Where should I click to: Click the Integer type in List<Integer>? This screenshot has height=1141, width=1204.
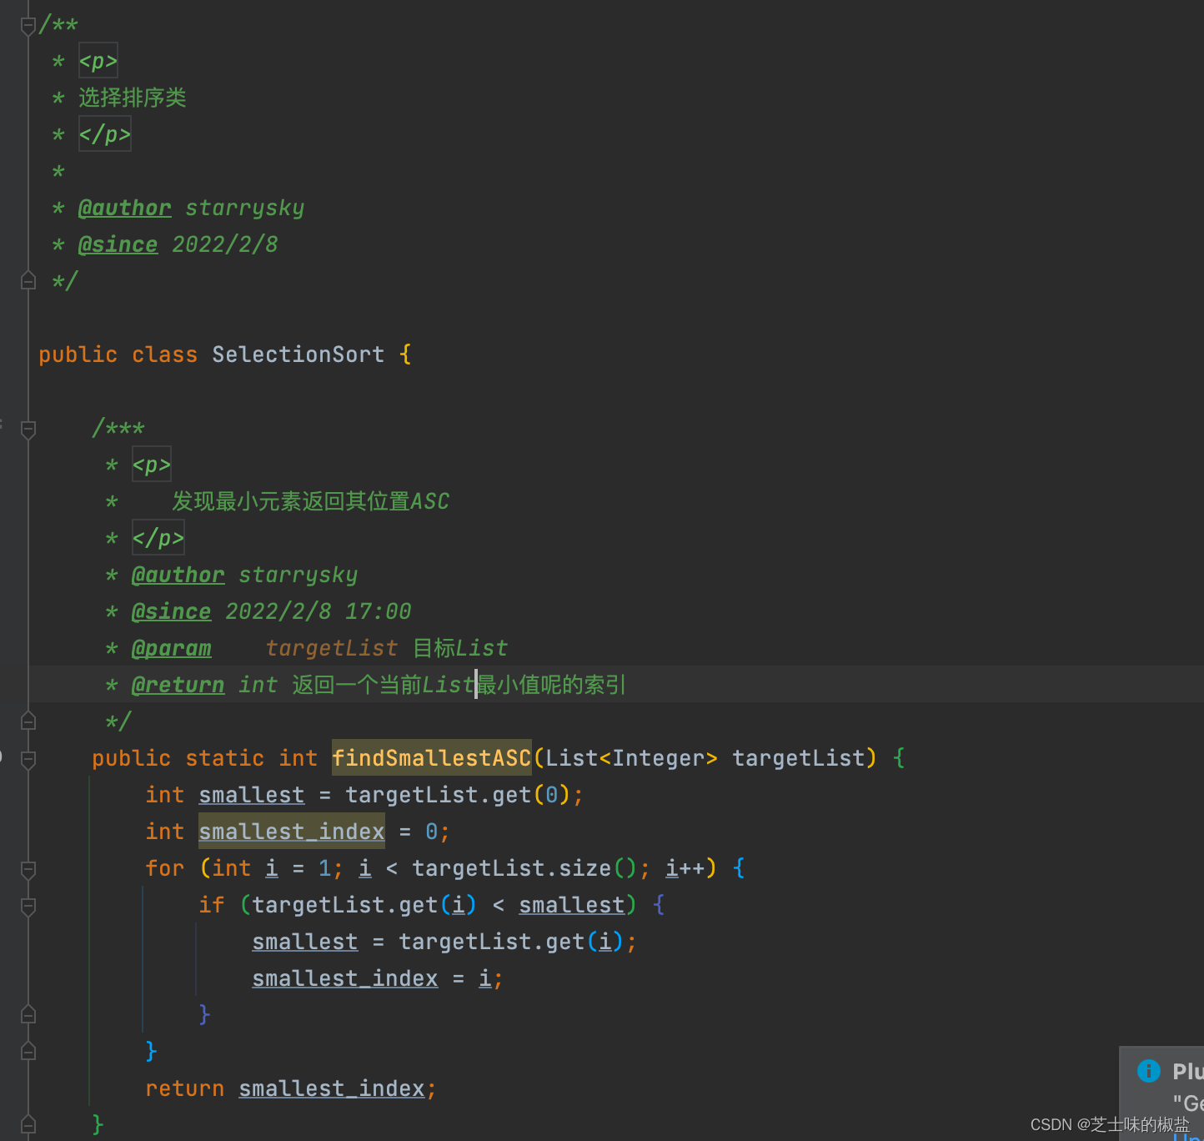(659, 758)
